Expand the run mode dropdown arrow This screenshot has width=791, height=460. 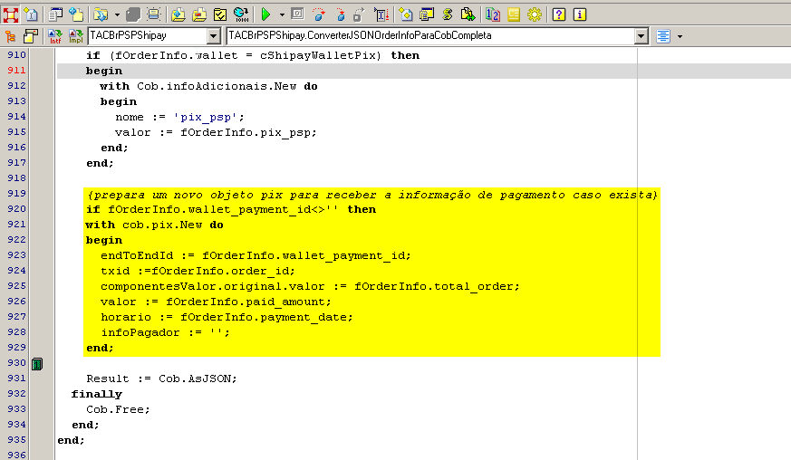[x=282, y=15]
